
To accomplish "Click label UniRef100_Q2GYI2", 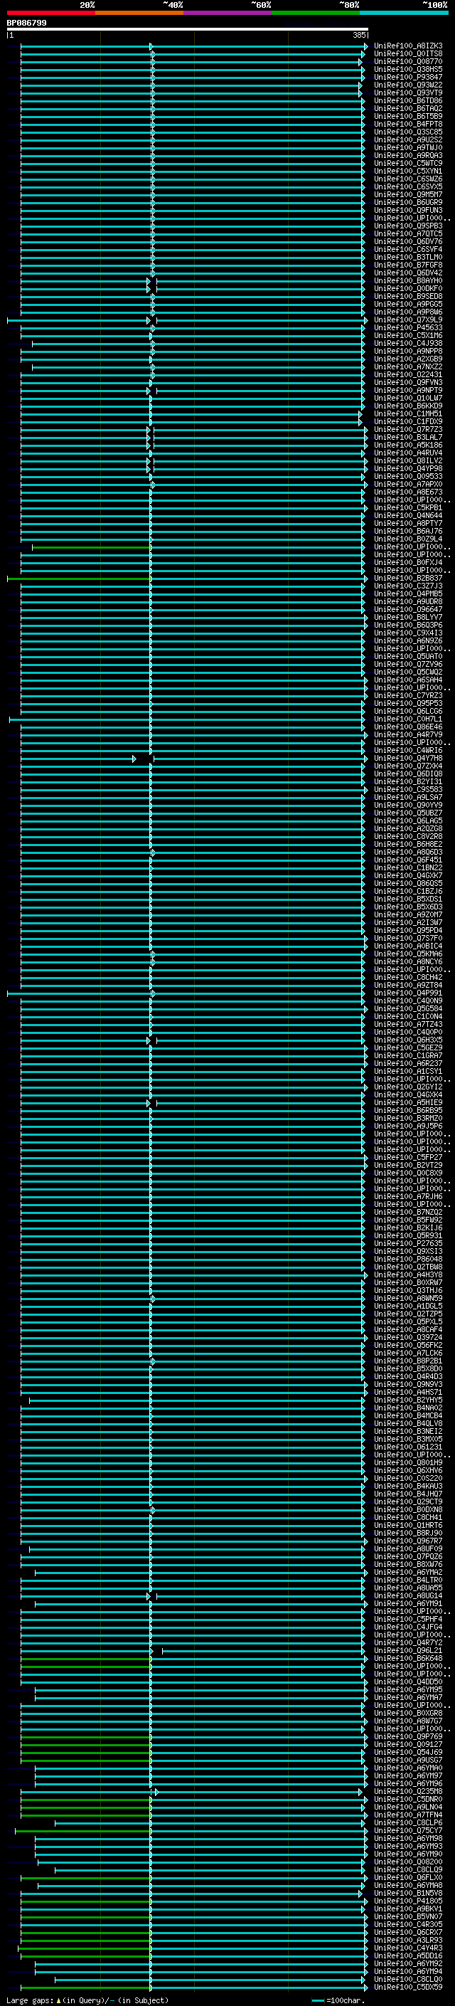I will [408, 1087].
